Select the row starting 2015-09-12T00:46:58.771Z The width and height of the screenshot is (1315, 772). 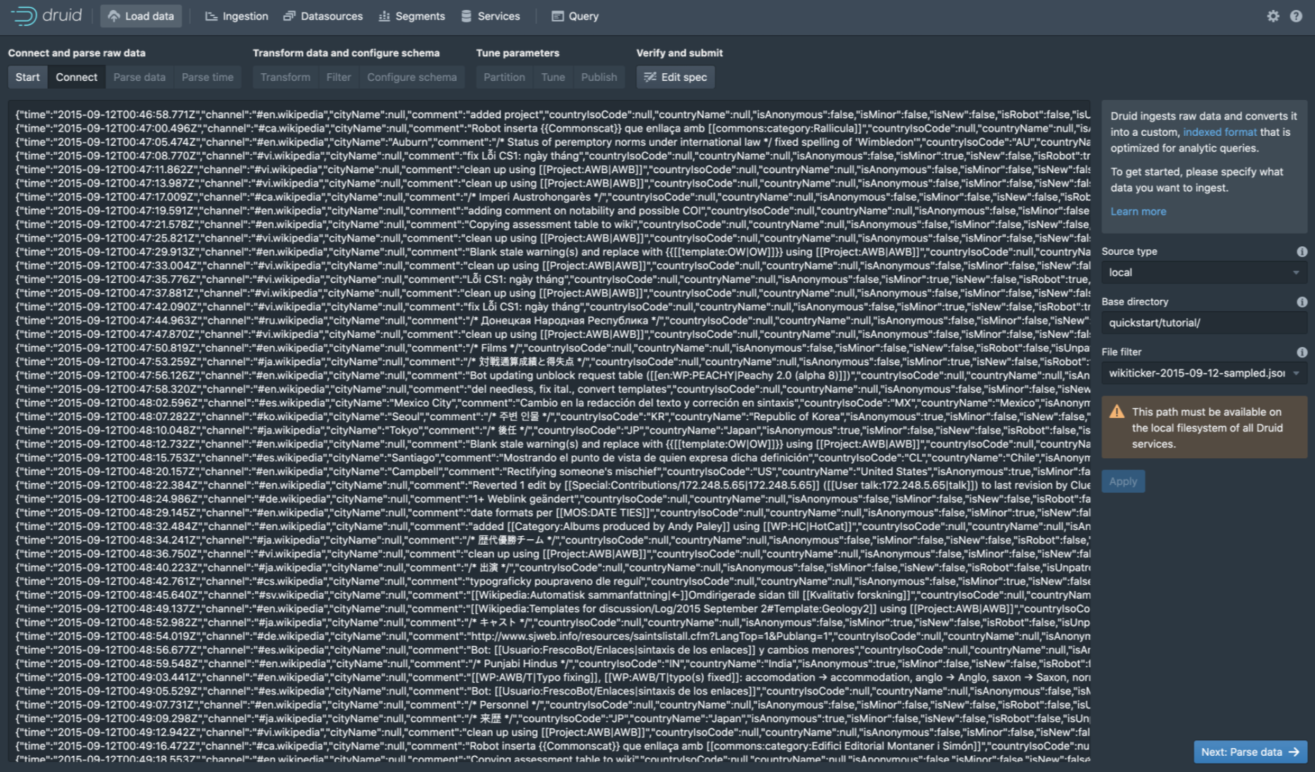click(x=553, y=115)
